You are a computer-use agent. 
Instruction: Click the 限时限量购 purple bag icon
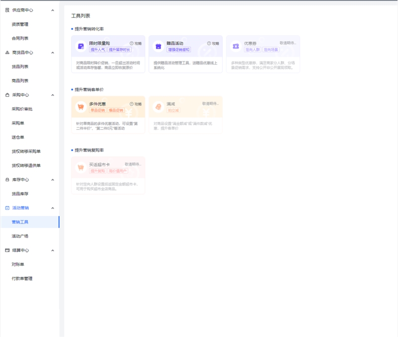(81, 46)
